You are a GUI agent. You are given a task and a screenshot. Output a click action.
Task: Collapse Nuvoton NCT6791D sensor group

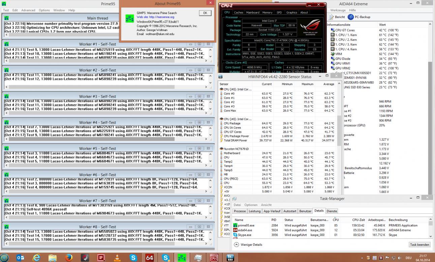(x=221, y=149)
